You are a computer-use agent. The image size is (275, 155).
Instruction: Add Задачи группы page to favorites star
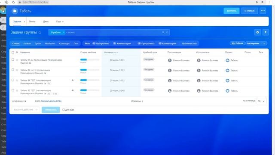click(40, 33)
